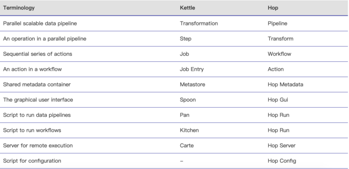Select the Hop Server cell

pyautogui.click(x=281, y=145)
